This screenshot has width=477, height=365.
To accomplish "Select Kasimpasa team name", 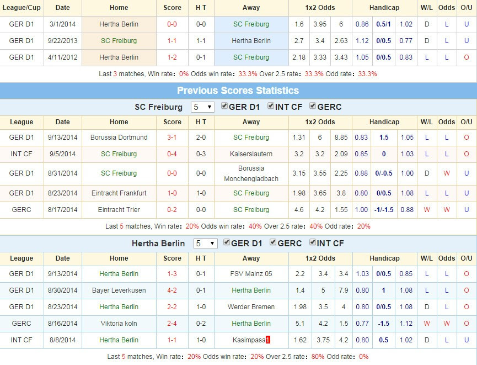I will click(249, 340).
